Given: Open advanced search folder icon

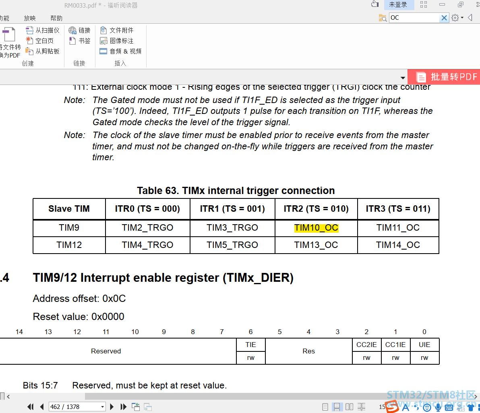Looking at the screenshot, I should click(383, 18).
